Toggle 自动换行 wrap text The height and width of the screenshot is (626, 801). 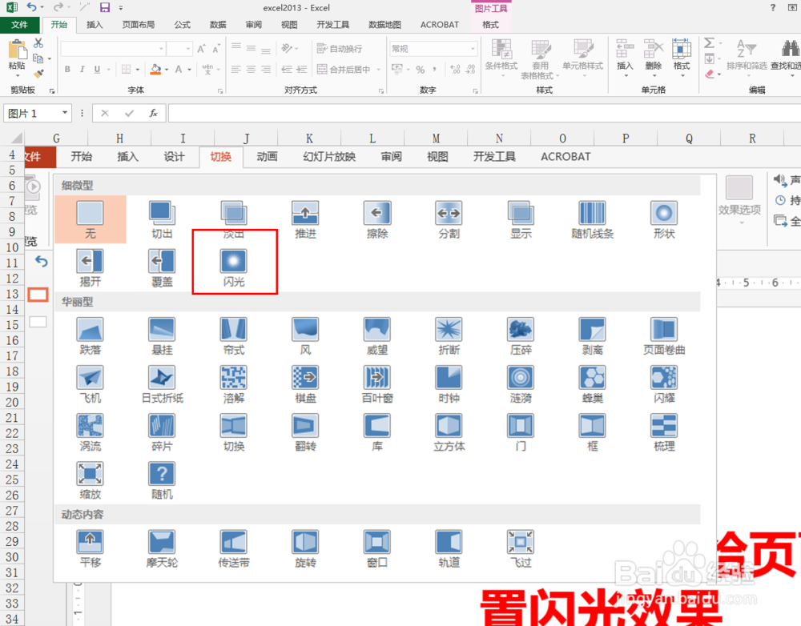coord(340,49)
